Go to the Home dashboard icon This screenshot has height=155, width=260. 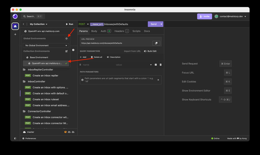click(15, 26)
